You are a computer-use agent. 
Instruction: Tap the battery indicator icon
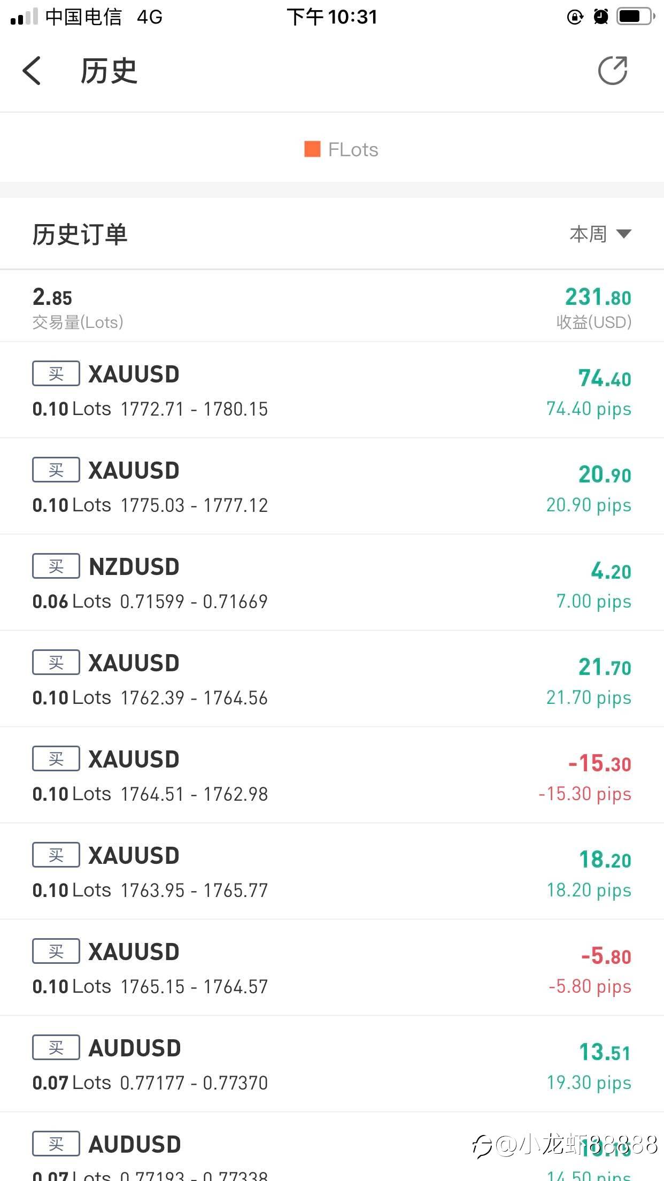[636, 17]
